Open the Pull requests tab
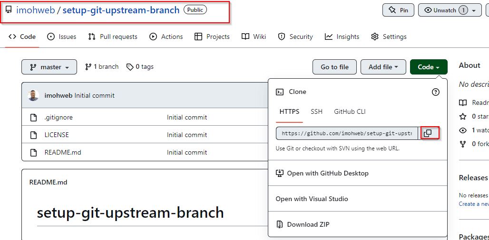Image resolution: width=489 pixels, height=240 pixels. tap(113, 37)
